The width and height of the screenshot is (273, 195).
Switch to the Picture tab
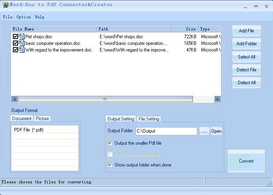[43, 119]
